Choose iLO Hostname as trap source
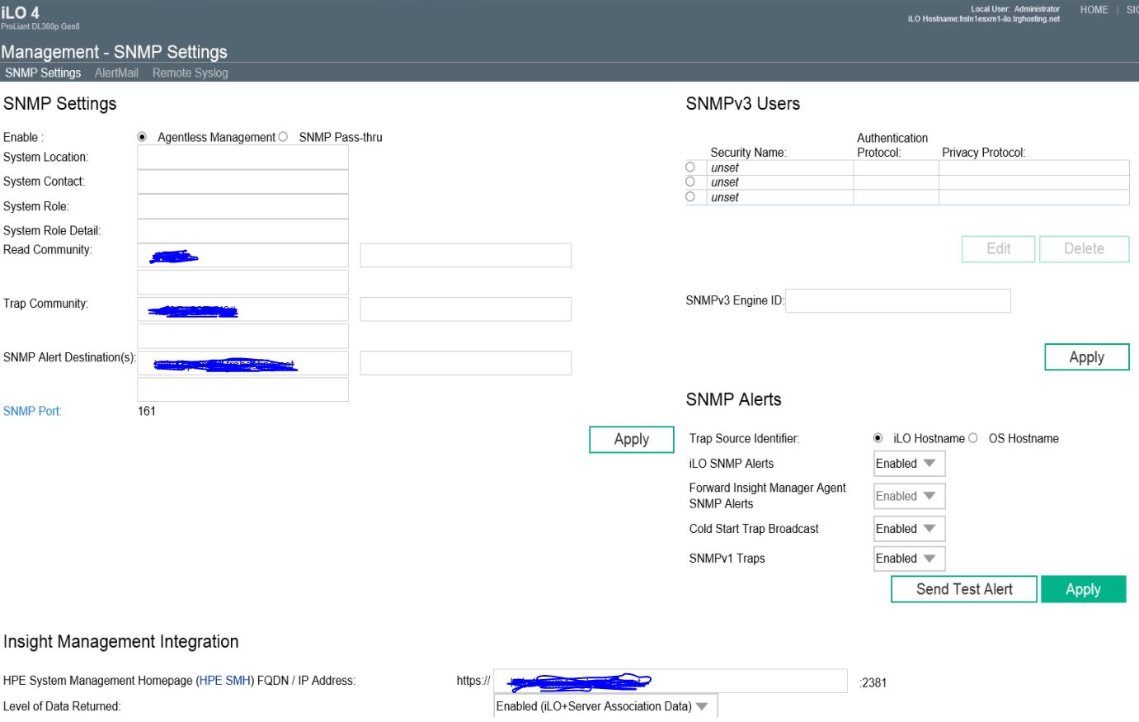The height and width of the screenshot is (722, 1139). pyautogui.click(x=878, y=438)
